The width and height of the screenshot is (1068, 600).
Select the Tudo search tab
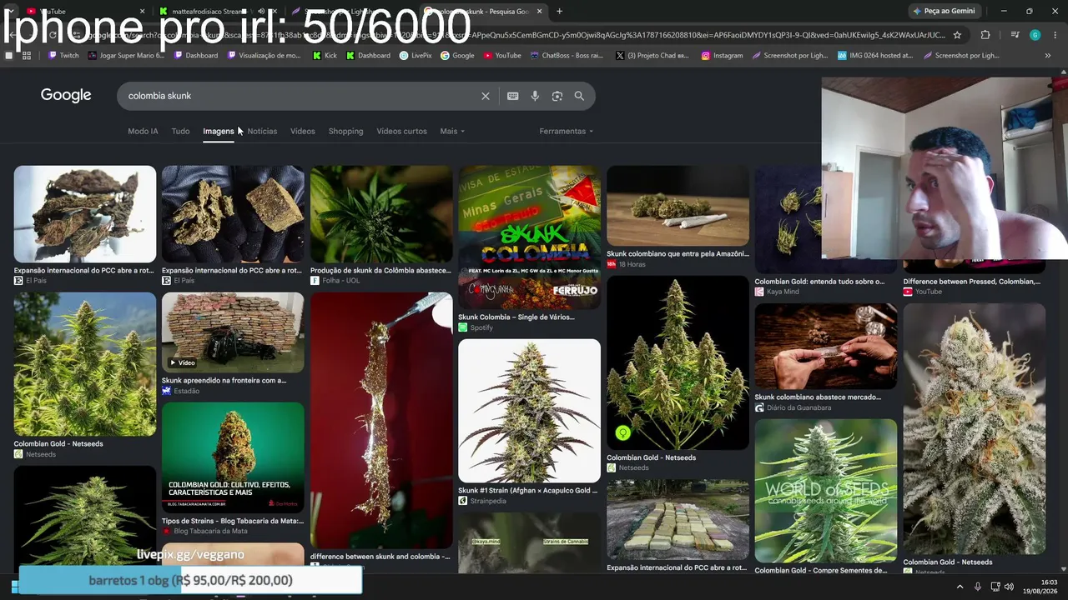[180, 131]
